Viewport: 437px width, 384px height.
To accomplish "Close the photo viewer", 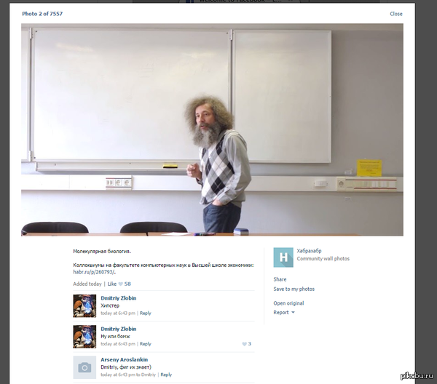I will (x=395, y=14).
